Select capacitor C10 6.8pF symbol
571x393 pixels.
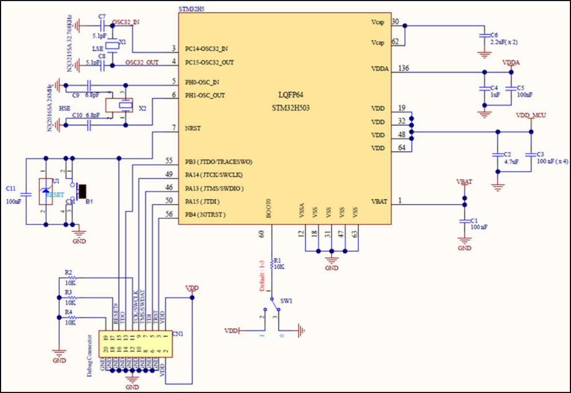coord(89,125)
